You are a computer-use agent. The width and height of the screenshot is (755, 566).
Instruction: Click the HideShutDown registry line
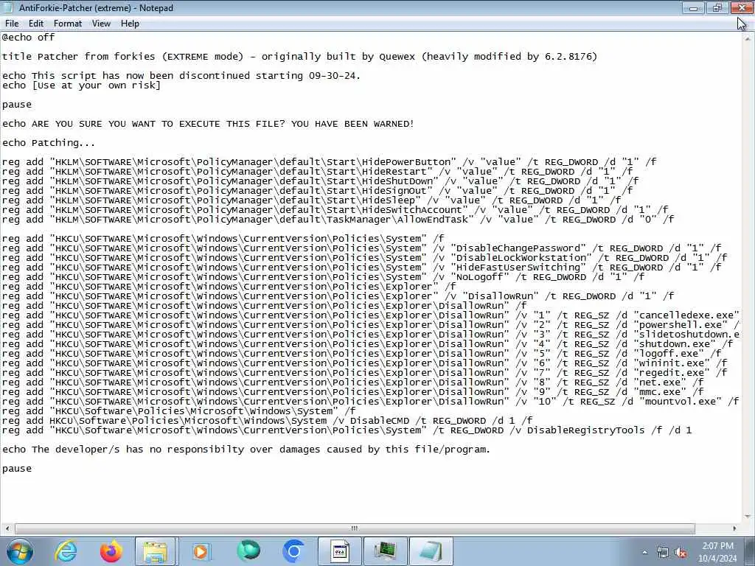click(x=320, y=181)
